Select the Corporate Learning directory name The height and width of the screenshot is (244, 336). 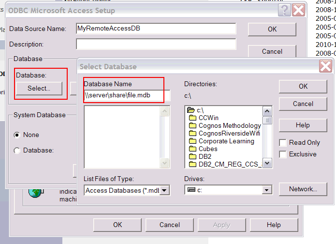click(x=226, y=141)
